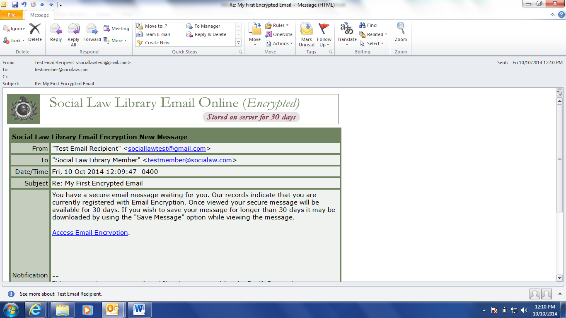Minimize the ribbon with the caret
The height and width of the screenshot is (318, 566).
(x=553, y=15)
